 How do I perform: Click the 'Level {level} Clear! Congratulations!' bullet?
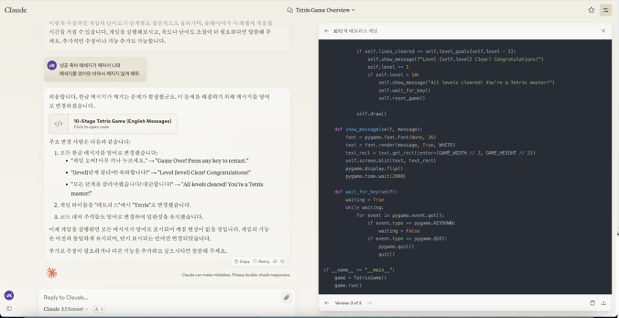tap(160, 173)
